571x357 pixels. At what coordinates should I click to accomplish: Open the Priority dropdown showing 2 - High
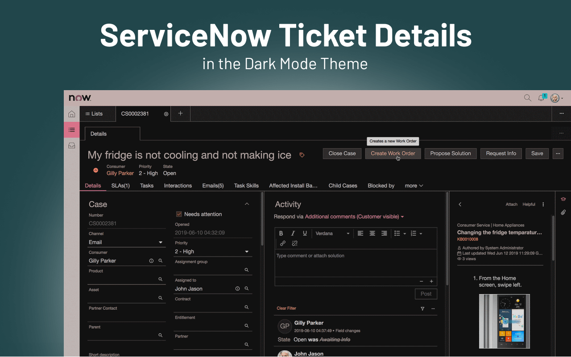pos(212,252)
